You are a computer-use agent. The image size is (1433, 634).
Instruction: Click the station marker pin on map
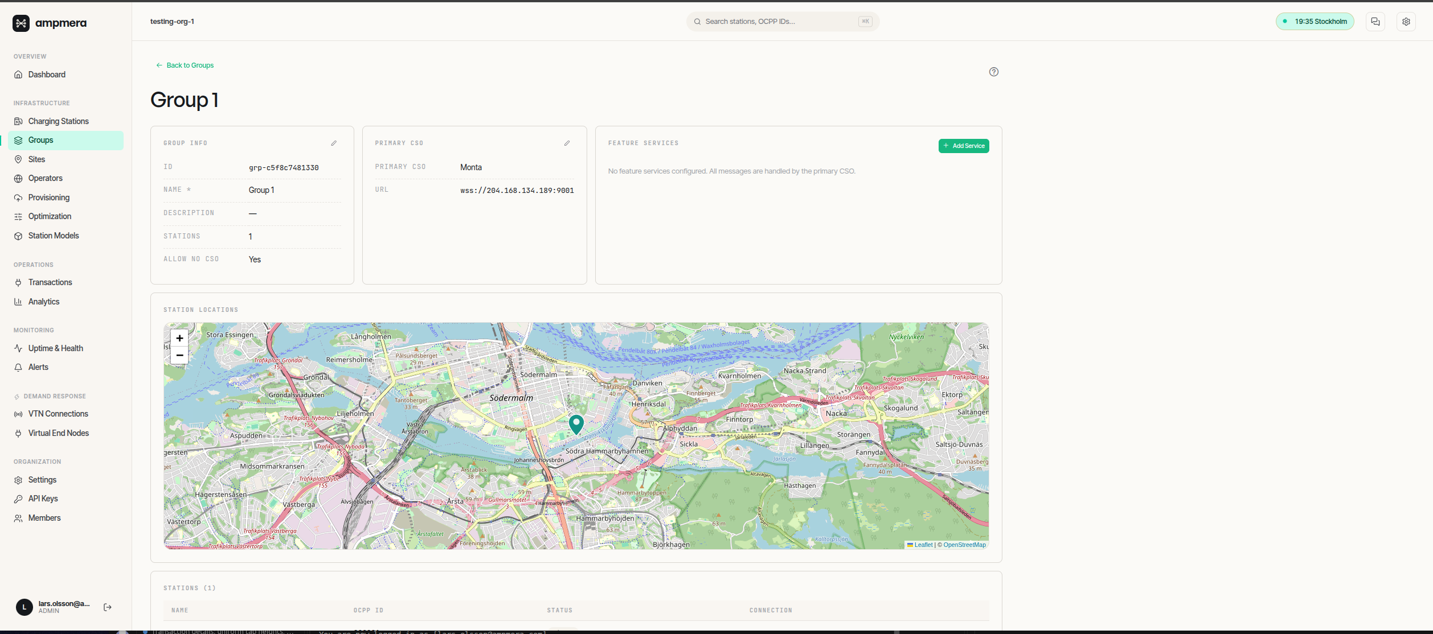[x=576, y=424]
